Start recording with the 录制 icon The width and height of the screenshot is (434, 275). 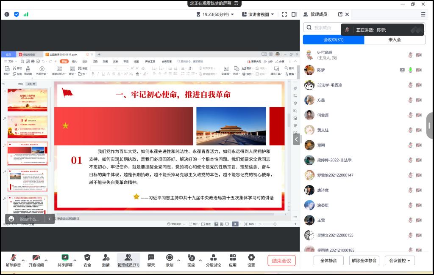(x=170, y=258)
